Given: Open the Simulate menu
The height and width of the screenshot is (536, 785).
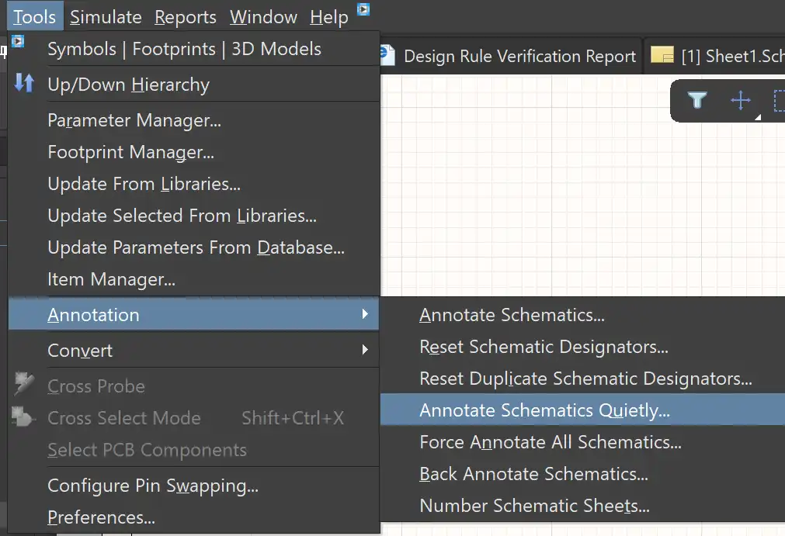Looking at the screenshot, I should tap(106, 17).
